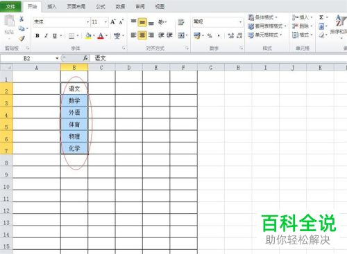Open the 视图 (View) ribbon tab

pos(160,7)
